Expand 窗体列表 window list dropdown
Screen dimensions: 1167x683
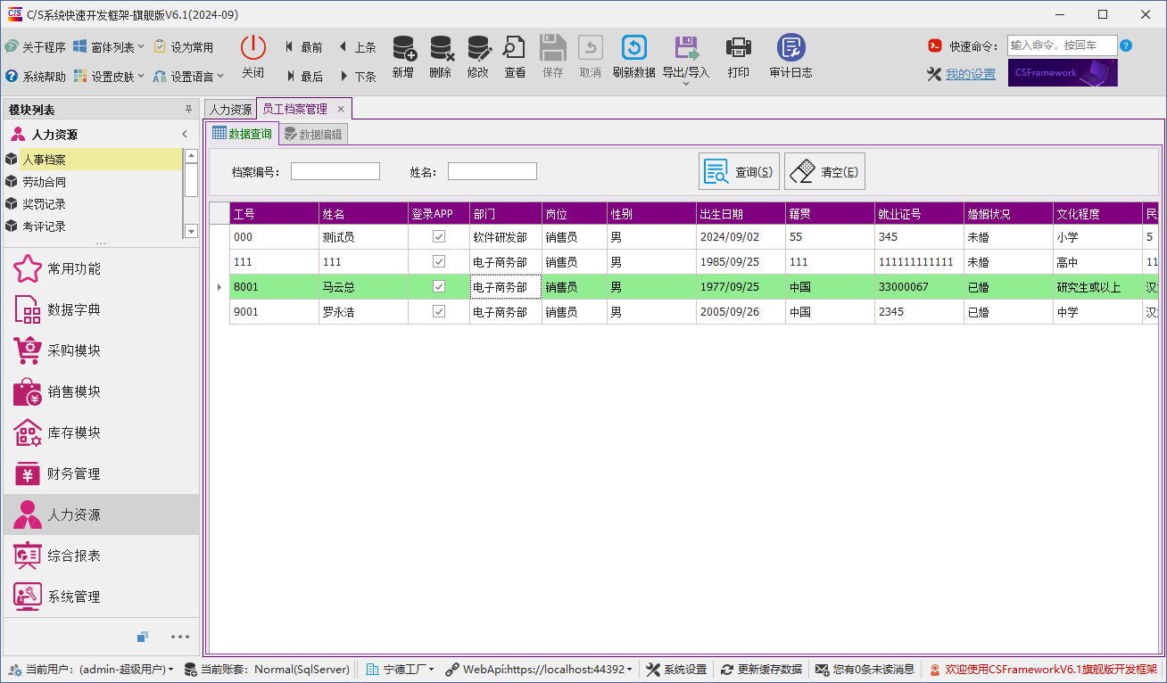point(109,47)
